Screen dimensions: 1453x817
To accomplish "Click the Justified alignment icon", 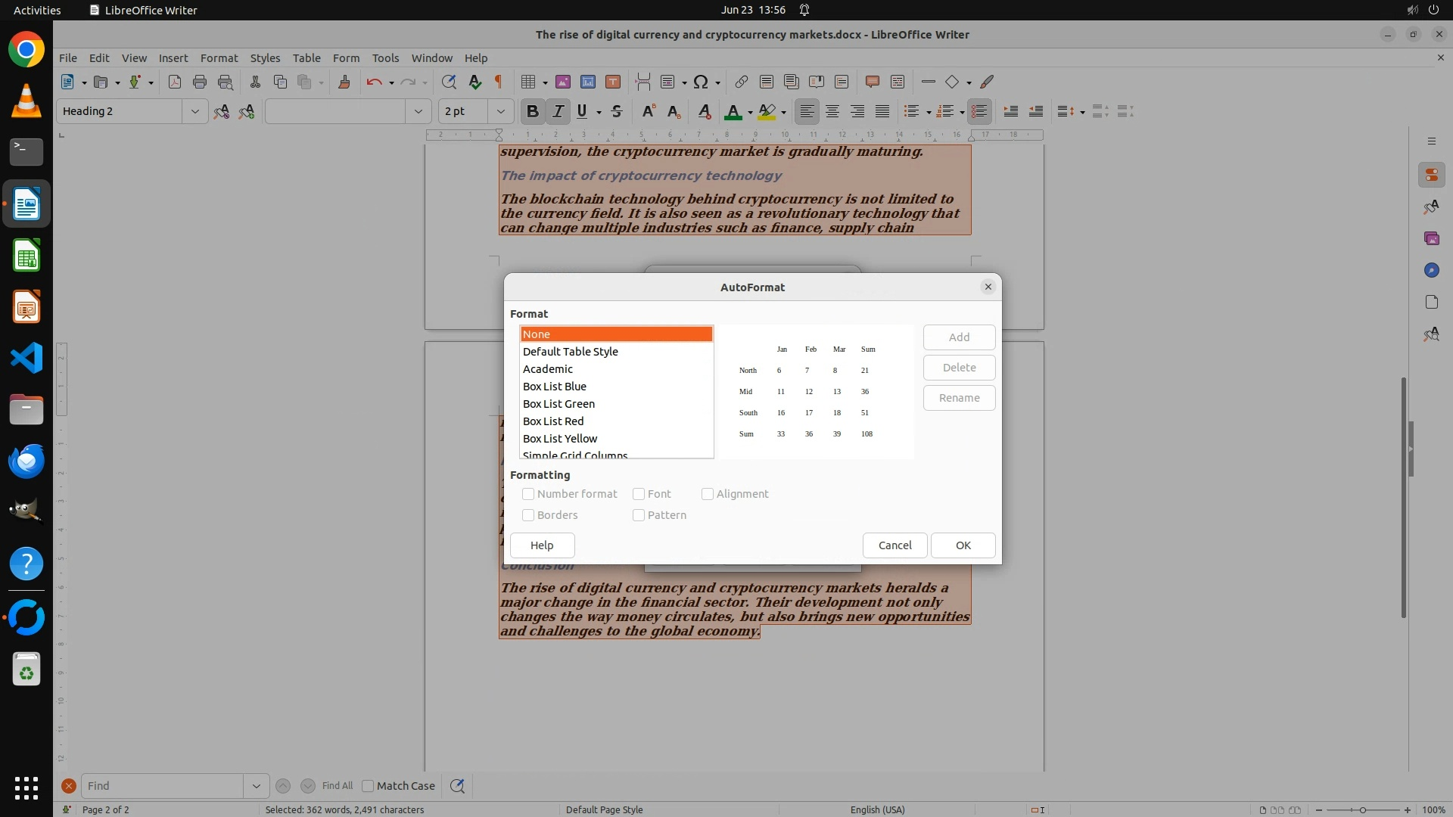I will point(882,111).
